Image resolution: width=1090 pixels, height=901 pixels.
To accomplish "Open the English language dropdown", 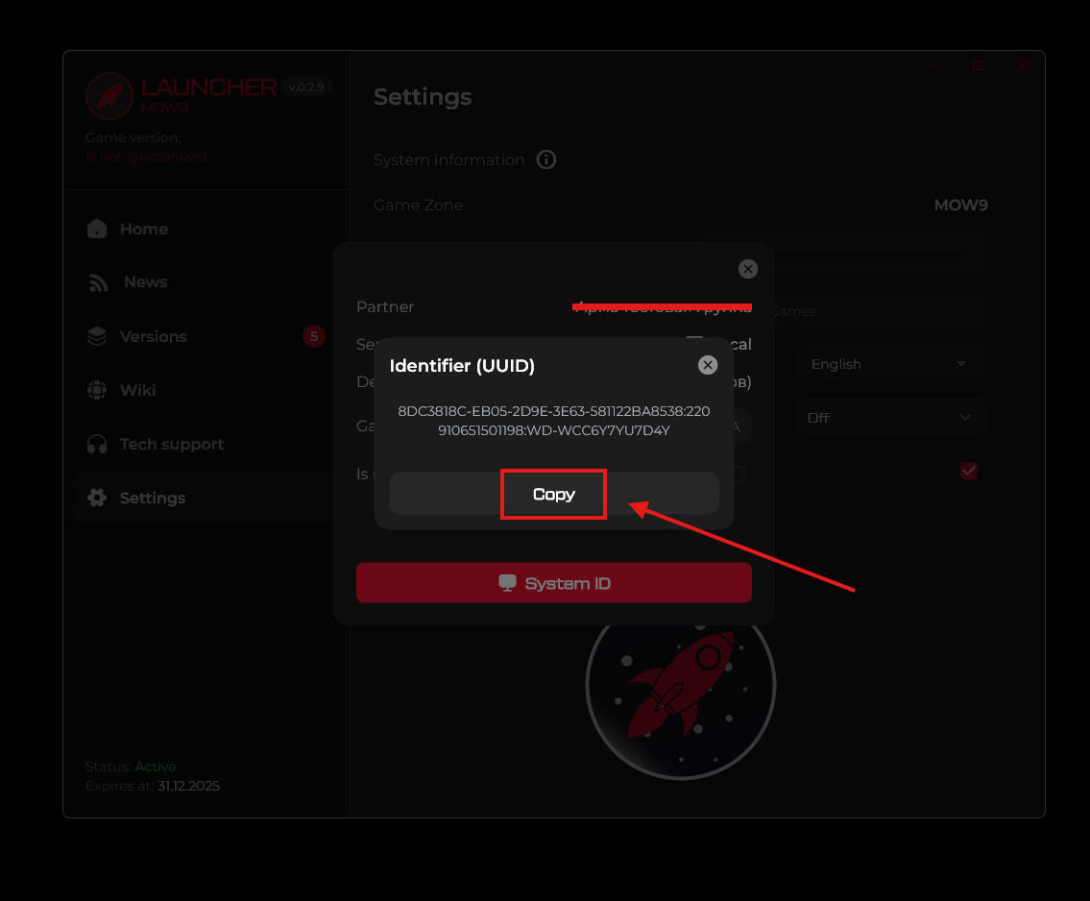I will pos(889,364).
